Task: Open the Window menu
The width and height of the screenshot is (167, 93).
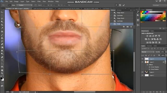Action: [x=51, y=2]
